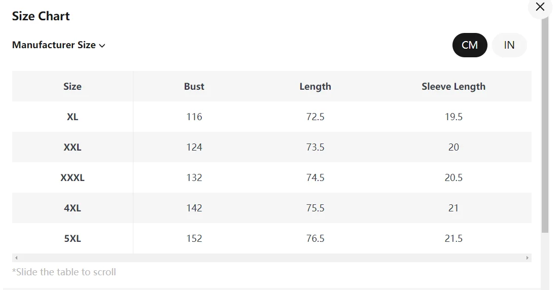Select the 5XL size row label

point(73,238)
